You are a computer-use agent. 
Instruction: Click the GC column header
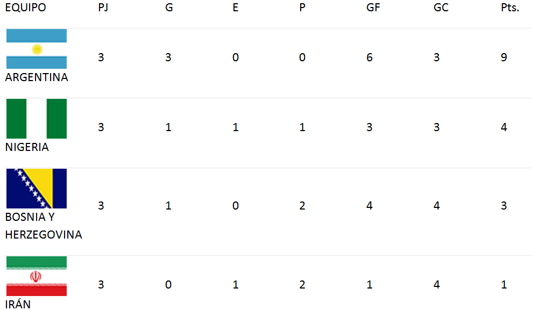(x=441, y=8)
